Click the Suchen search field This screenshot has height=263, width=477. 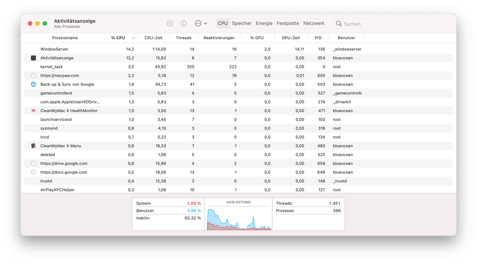click(x=392, y=23)
